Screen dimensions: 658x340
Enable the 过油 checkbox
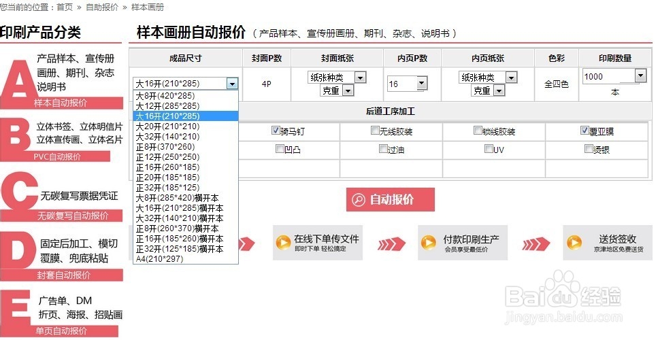[x=382, y=148]
